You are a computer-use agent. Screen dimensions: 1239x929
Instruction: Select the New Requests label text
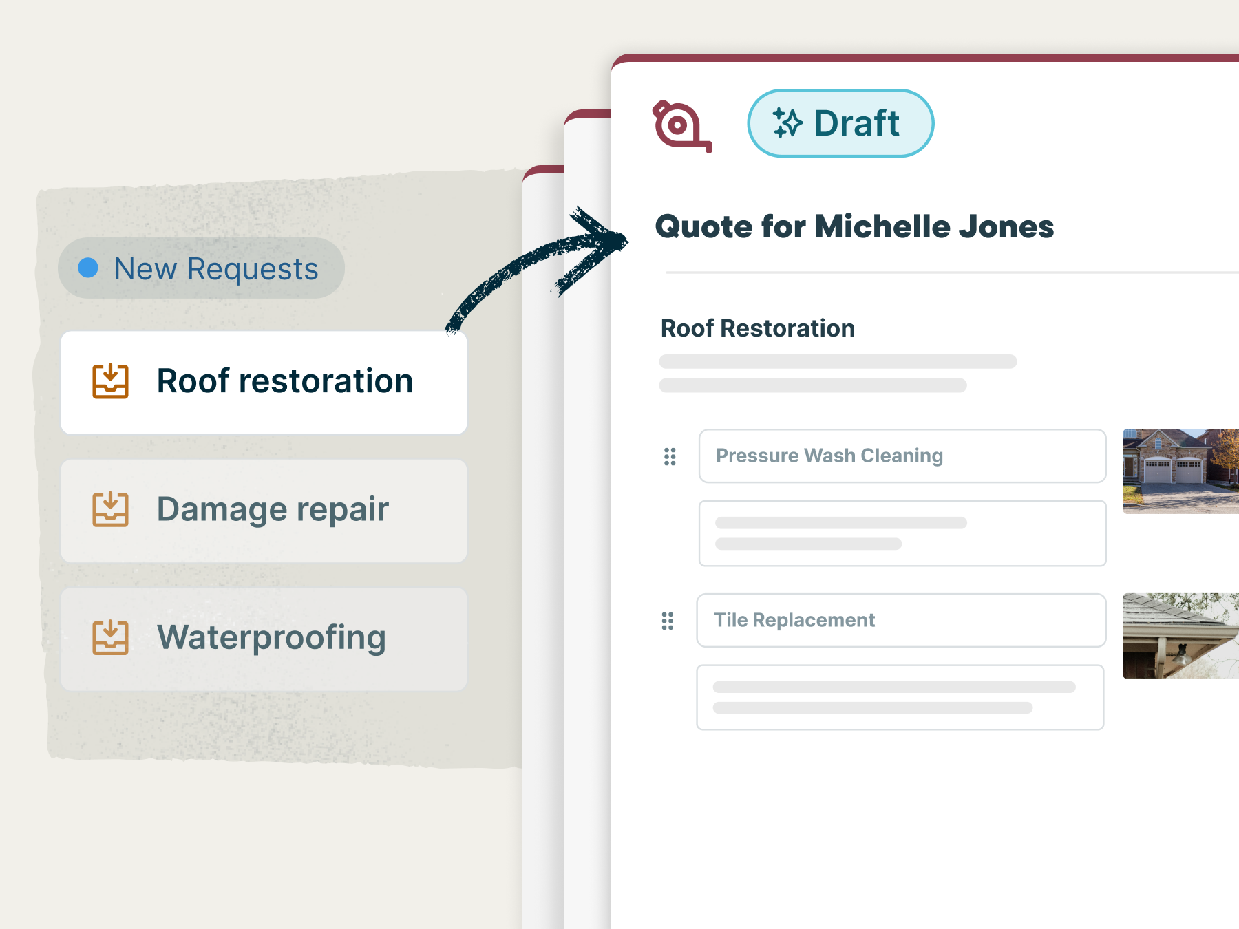(x=215, y=268)
